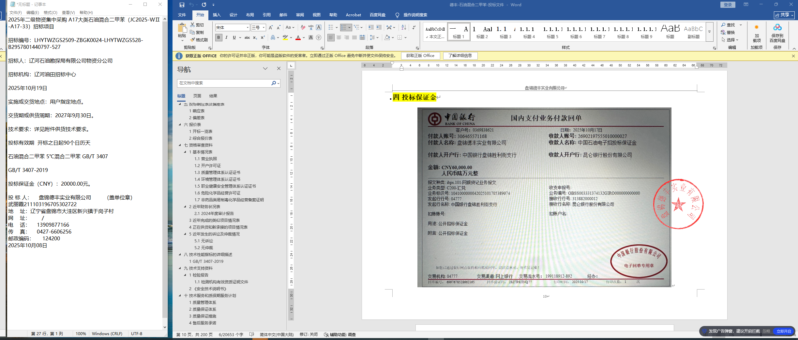798x340 pixels.
Task: Collapse the '七 资格审查资料' navigation heading
Action: click(x=180, y=145)
